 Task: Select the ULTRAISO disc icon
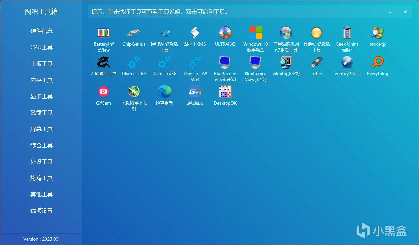[225, 33]
